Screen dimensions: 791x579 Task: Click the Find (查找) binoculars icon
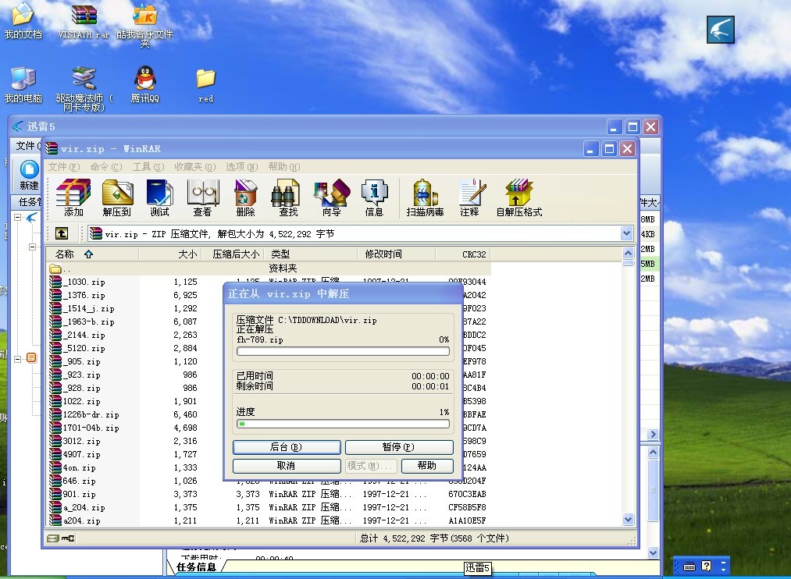click(288, 197)
